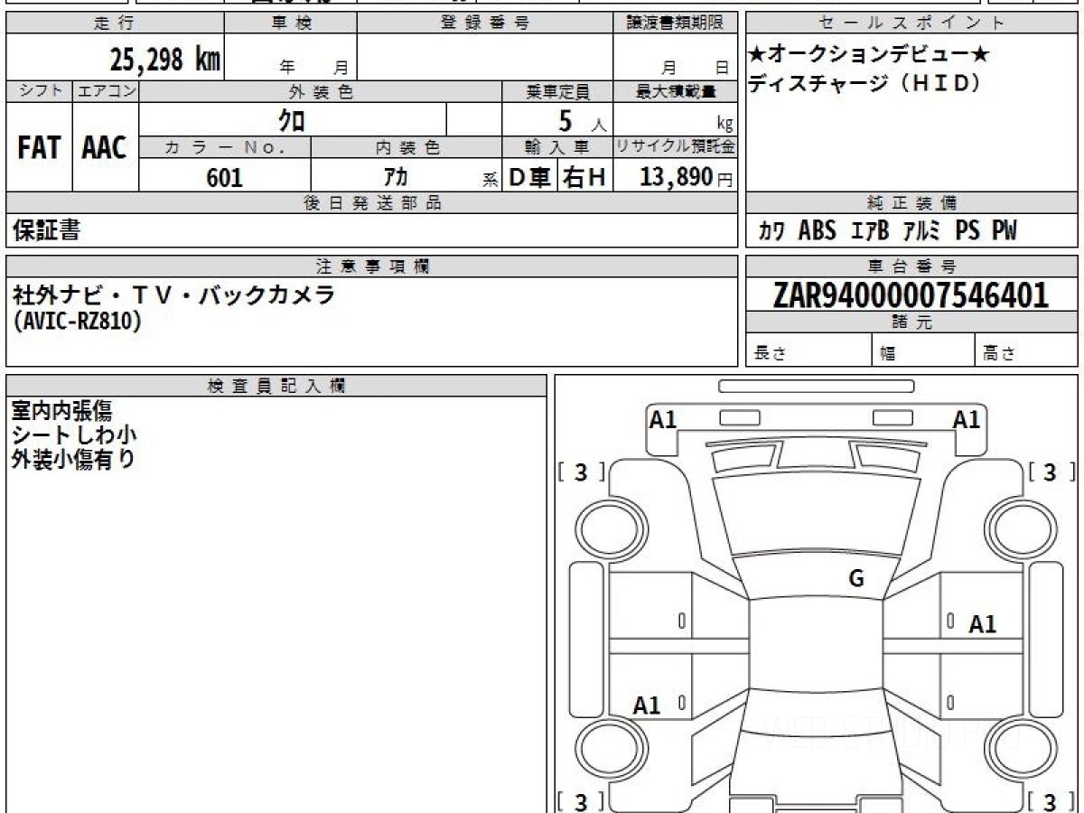Screen dimensions: 1084x813
Task: Select the 社外ナビ・TV・バックカメラ note
Action: pyautogui.click(x=173, y=294)
